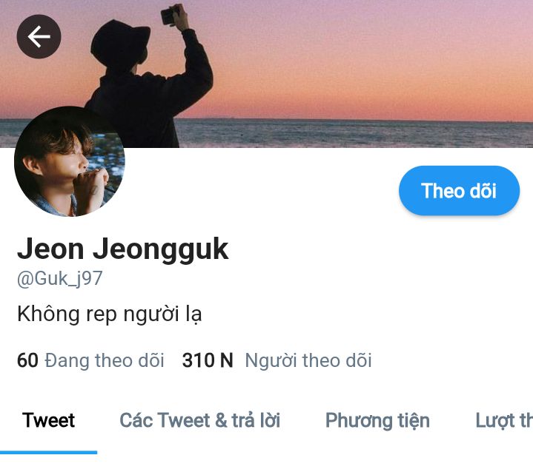Viewport: 533px width, 475px height.
Task: Tap the raised camera in the banner image
Action: [x=169, y=16]
